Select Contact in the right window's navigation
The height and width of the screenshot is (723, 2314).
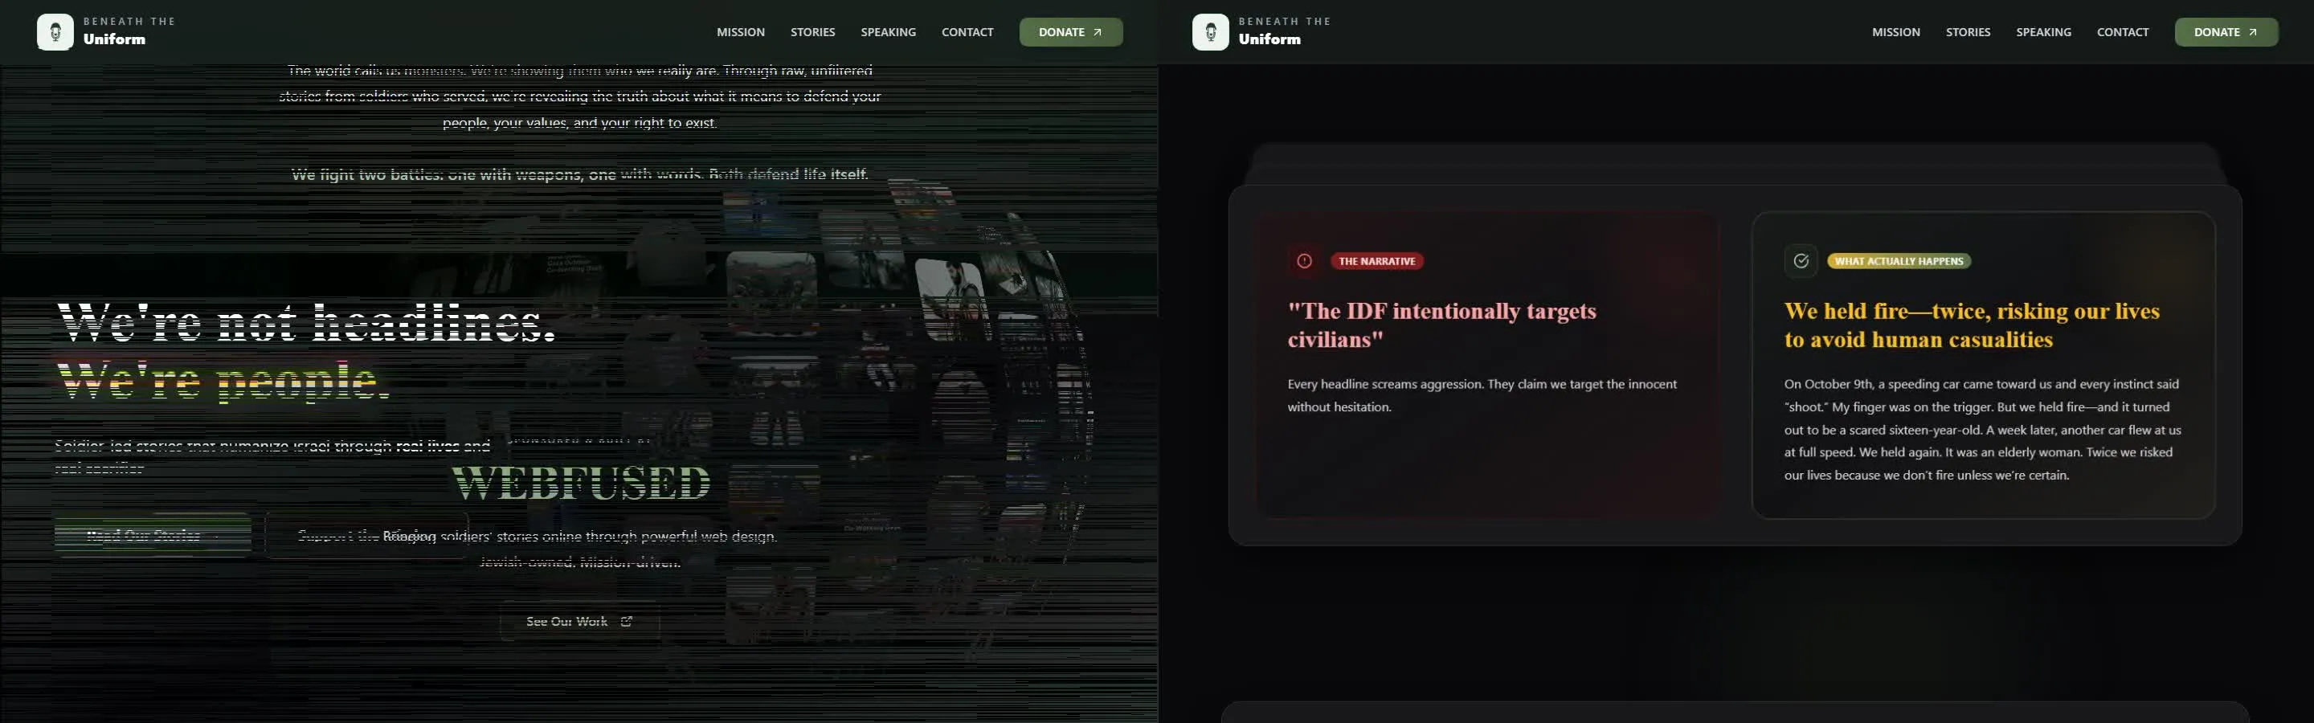point(2122,32)
